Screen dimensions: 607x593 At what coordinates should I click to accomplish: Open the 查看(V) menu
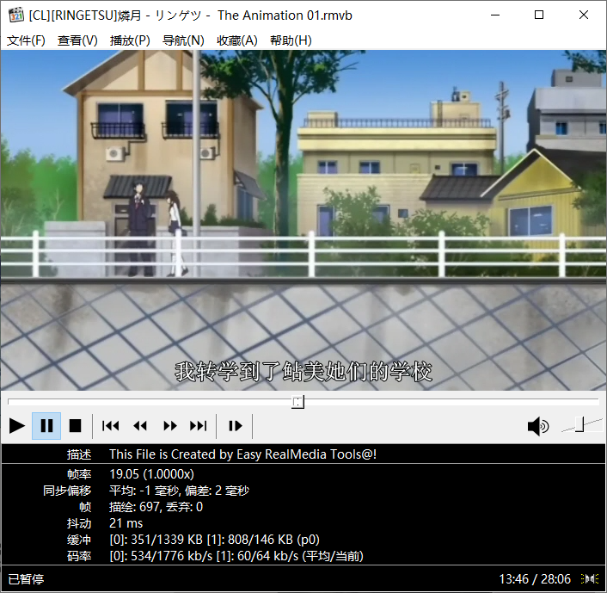coord(77,40)
